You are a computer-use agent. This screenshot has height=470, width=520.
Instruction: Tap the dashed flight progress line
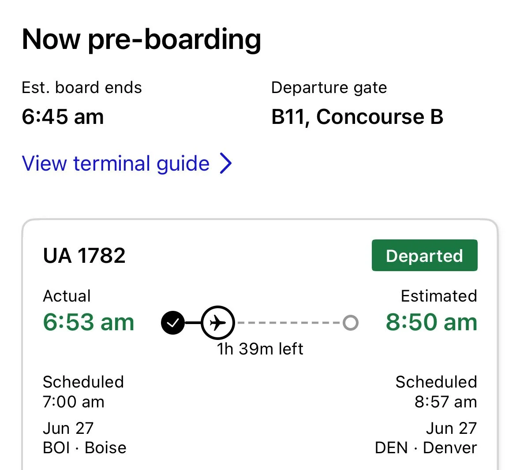(x=289, y=323)
